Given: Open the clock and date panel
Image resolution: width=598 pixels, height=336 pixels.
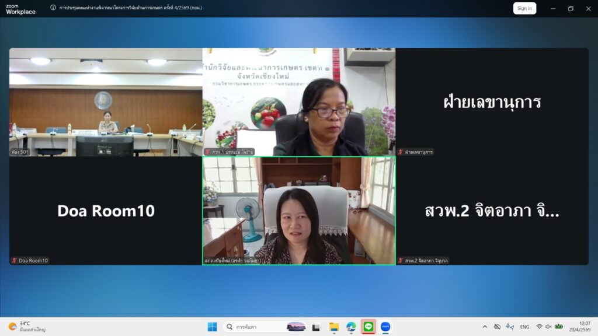Looking at the screenshot, I should 584,327.
